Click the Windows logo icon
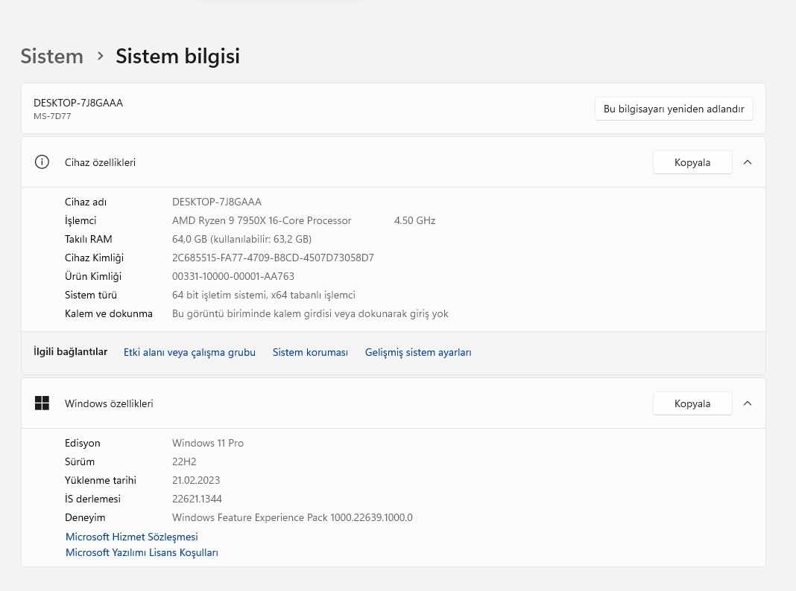 tap(42, 403)
